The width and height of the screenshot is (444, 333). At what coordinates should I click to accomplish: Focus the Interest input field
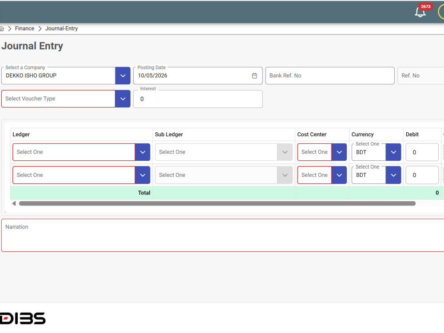coord(198,99)
